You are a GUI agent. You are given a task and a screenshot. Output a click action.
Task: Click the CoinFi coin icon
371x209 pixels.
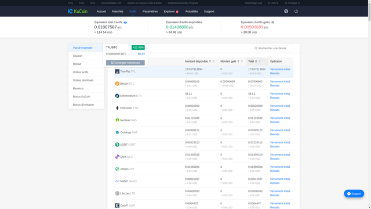[x=117, y=206]
